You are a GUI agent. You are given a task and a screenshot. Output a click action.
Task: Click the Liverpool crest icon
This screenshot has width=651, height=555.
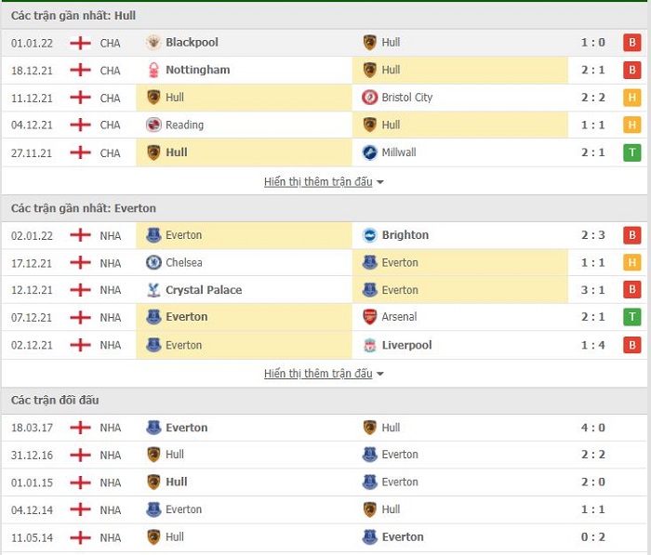(369, 345)
